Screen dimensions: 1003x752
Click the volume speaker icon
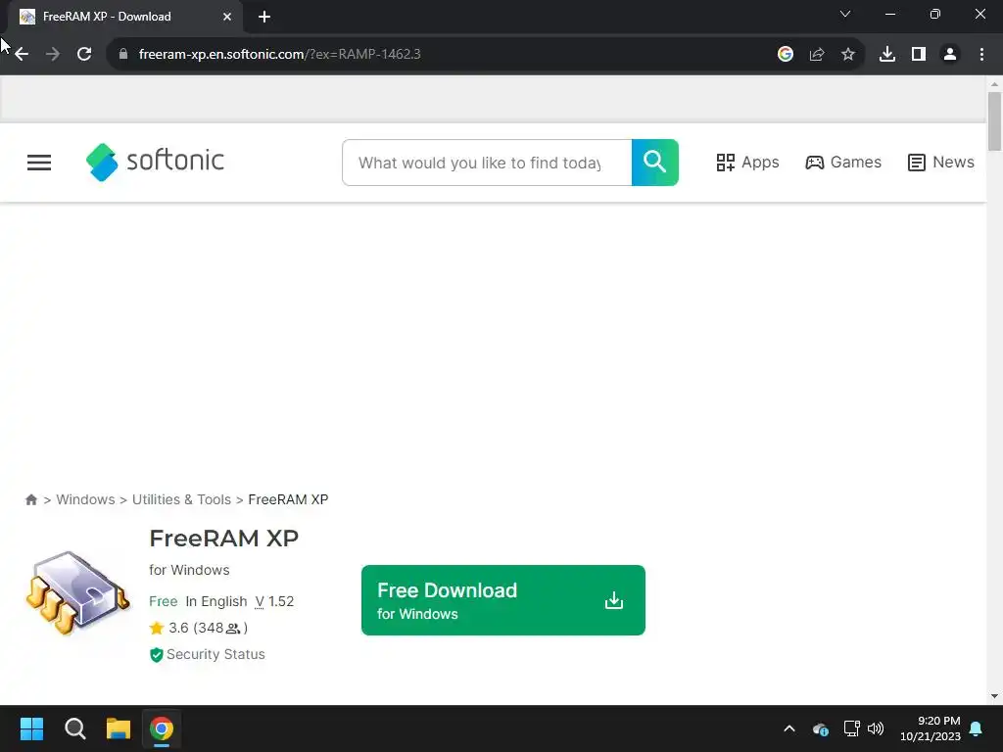pos(876,728)
